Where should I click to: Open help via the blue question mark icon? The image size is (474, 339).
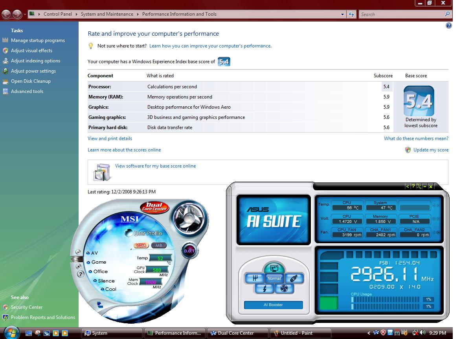(x=448, y=26)
